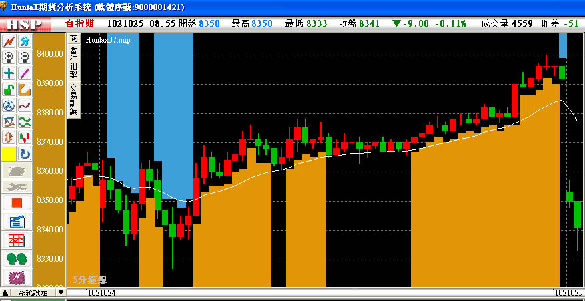The image size is (585, 301).
Task: Click the blue document list icon
Action: coord(17,222)
